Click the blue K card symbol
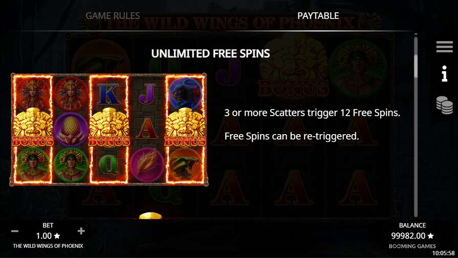Viewport: 458px width, 258px height. click(108, 94)
